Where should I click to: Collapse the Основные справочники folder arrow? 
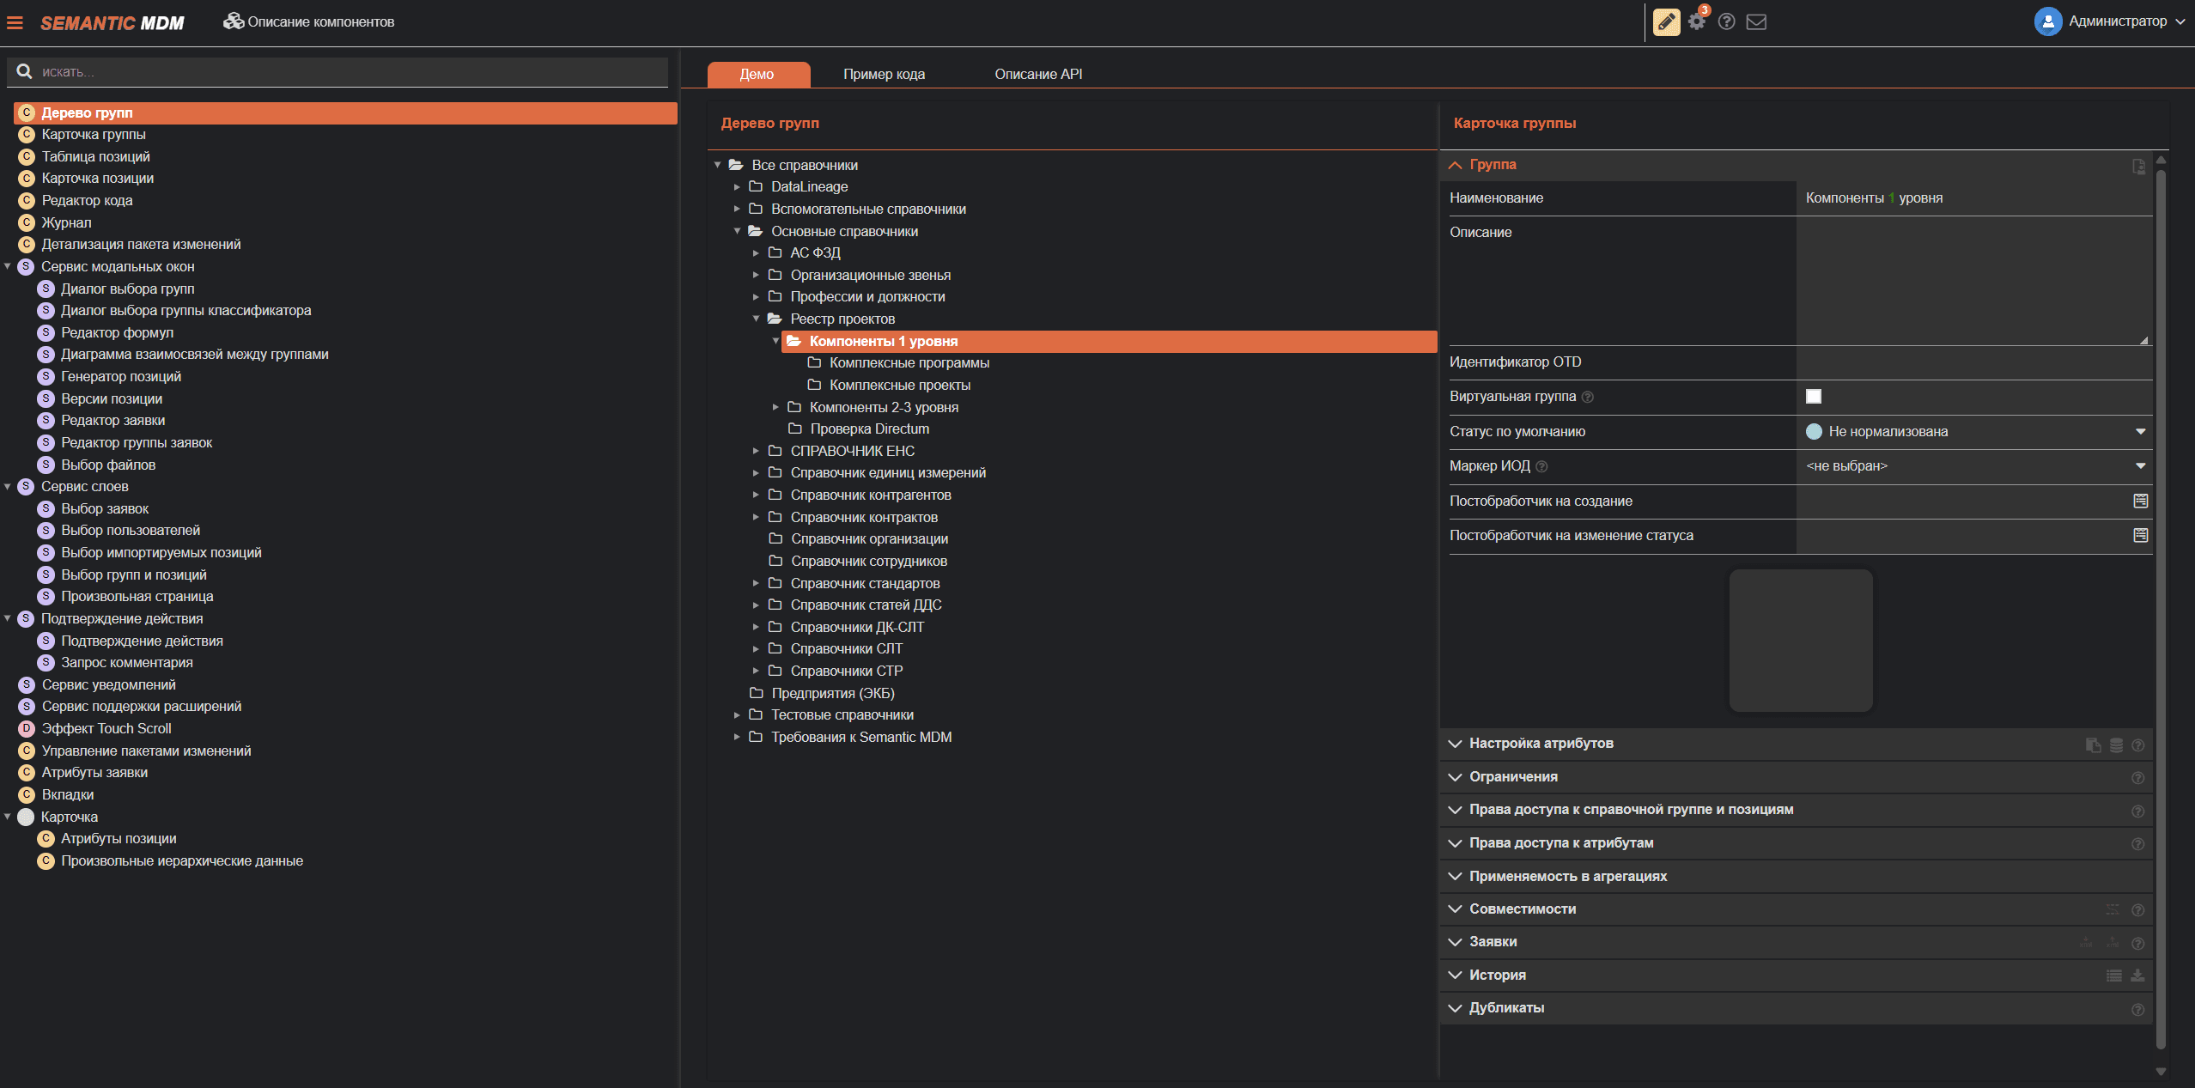[737, 231]
